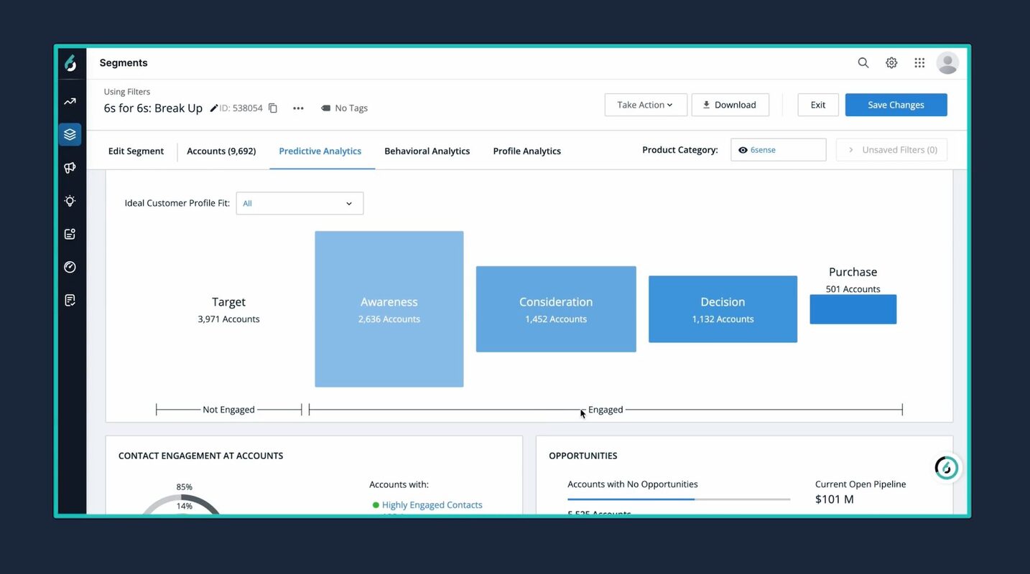The width and height of the screenshot is (1030, 574).
Task: Click the Save Changes button
Action: 896,104
